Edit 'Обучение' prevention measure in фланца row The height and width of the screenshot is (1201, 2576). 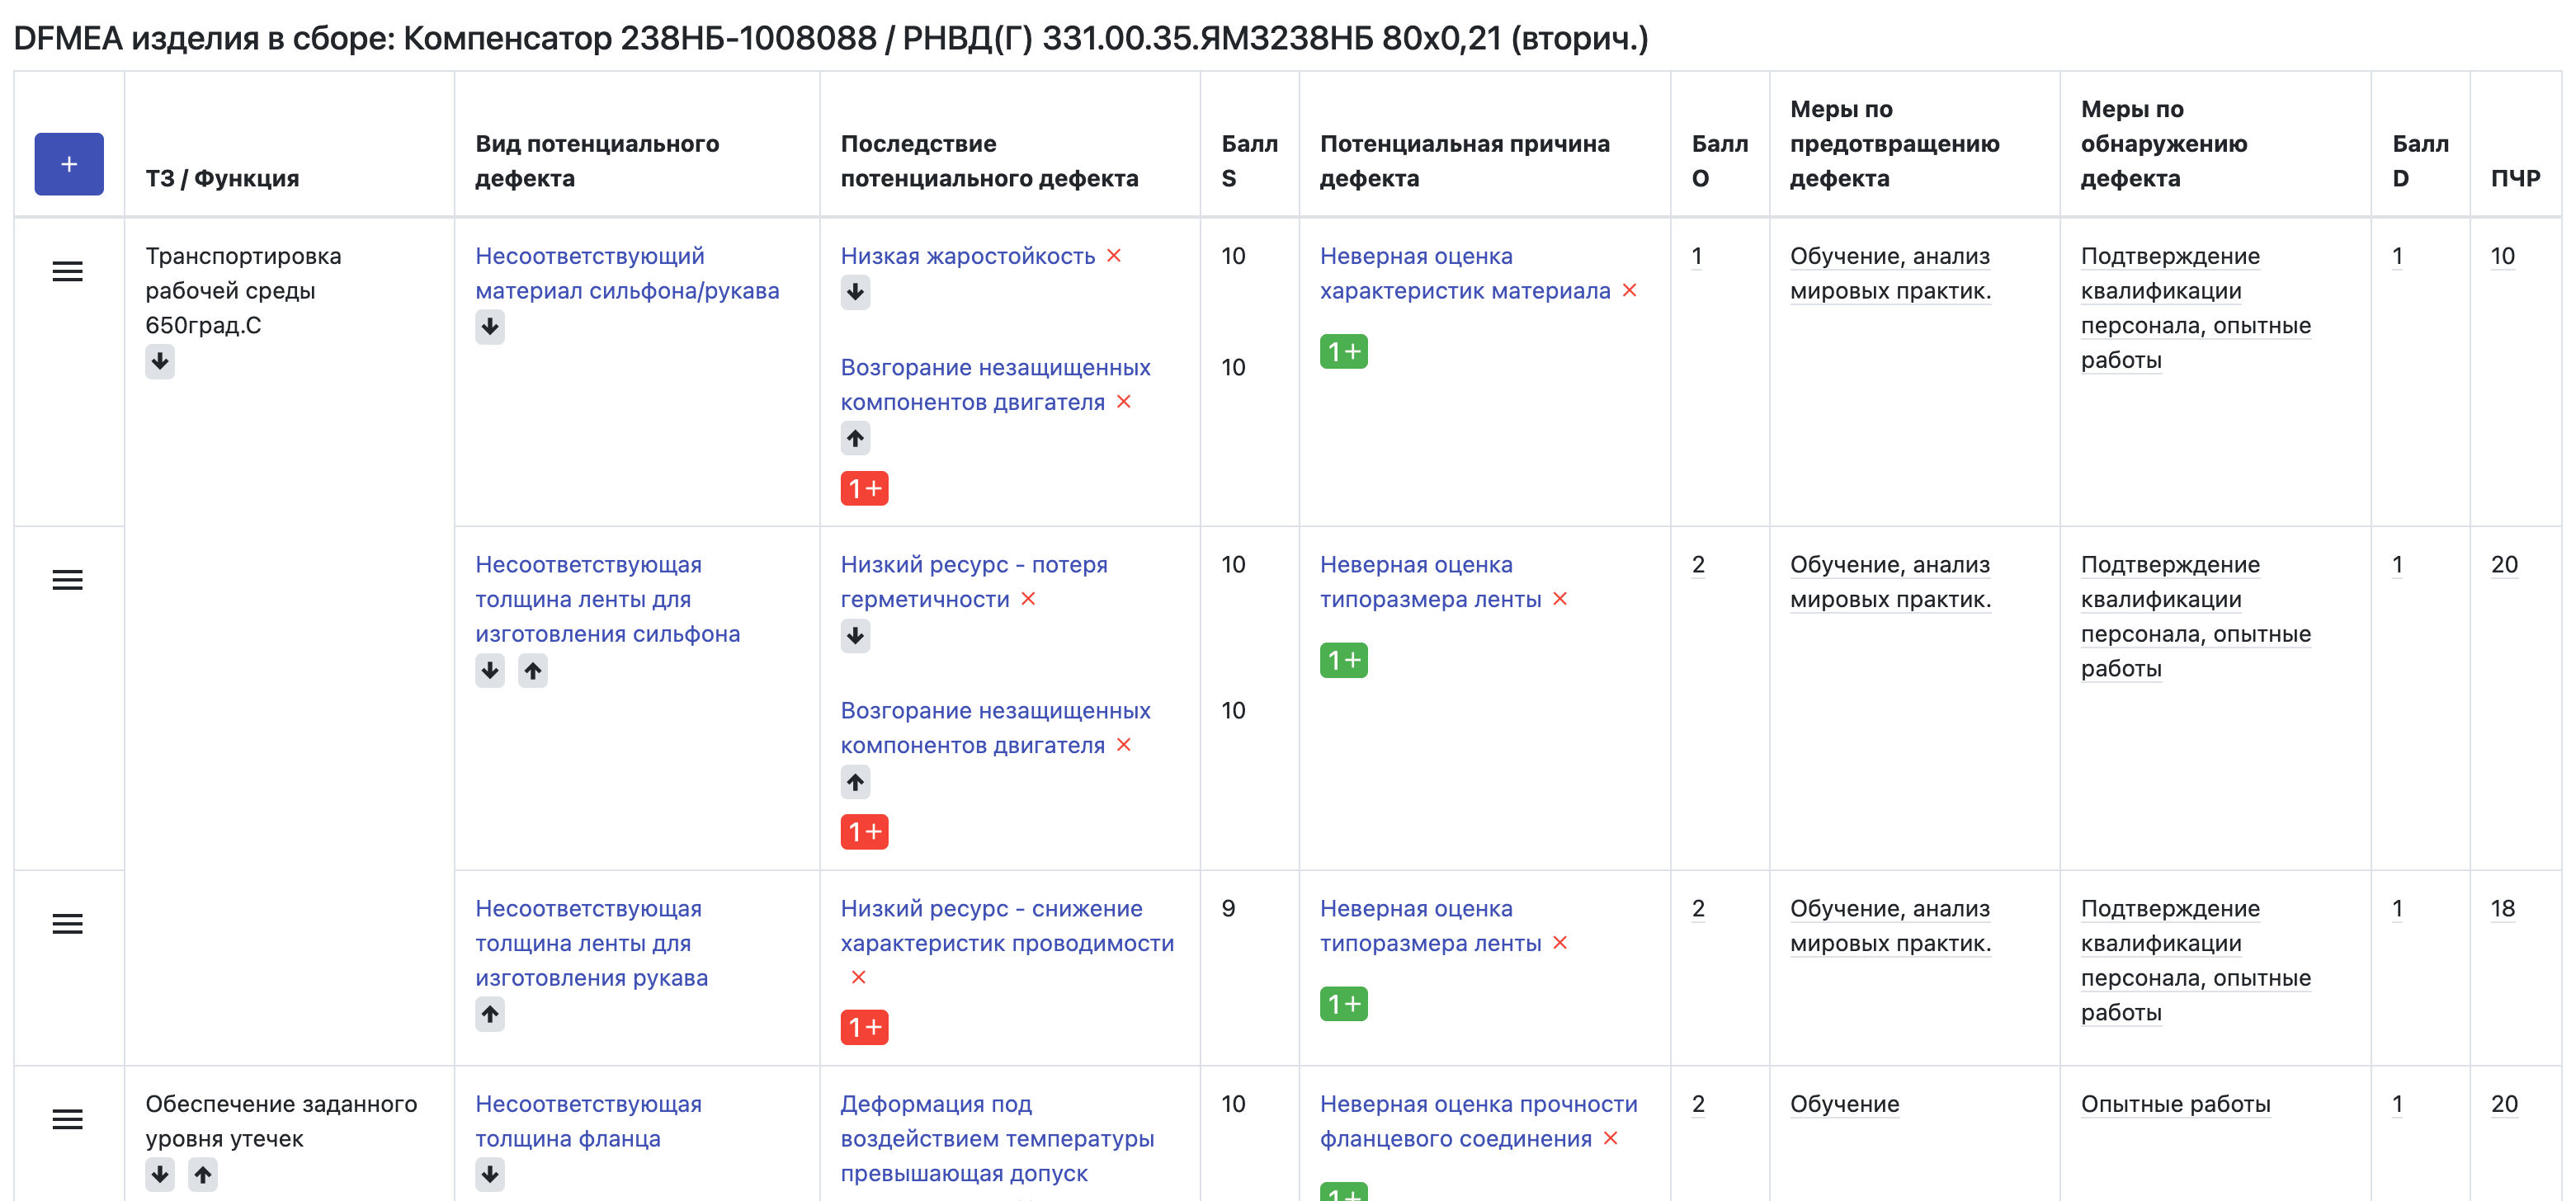click(1844, 1105)
